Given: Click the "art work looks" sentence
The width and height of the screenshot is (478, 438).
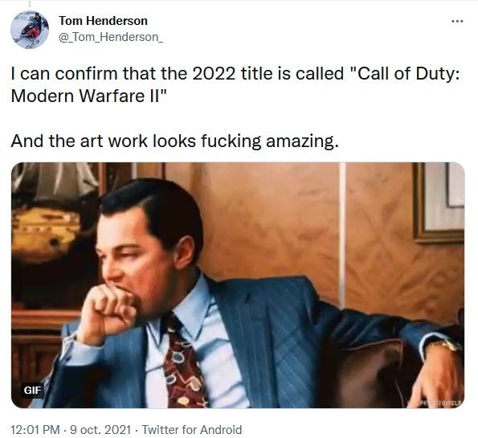Looking at the screenshot, I should [174, 141].
